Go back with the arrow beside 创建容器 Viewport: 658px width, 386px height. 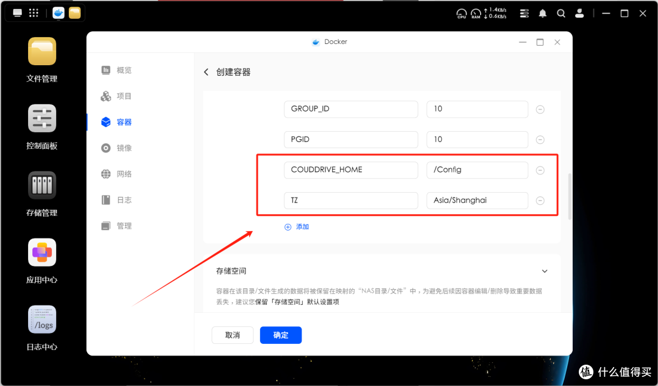[x=206, y=72]
